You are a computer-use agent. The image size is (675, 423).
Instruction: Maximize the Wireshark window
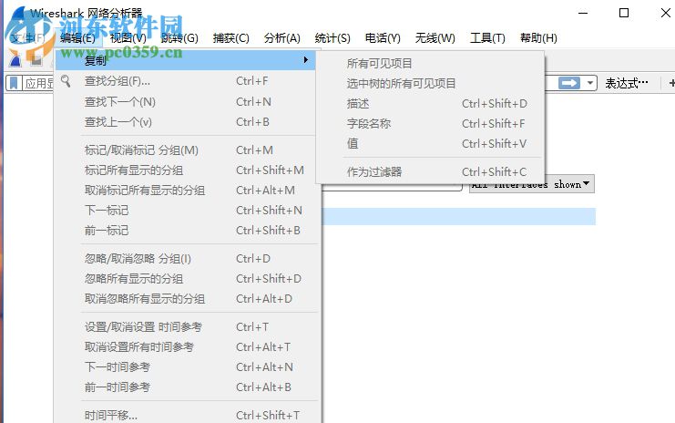pyautogui.click(x=624, y=13)
